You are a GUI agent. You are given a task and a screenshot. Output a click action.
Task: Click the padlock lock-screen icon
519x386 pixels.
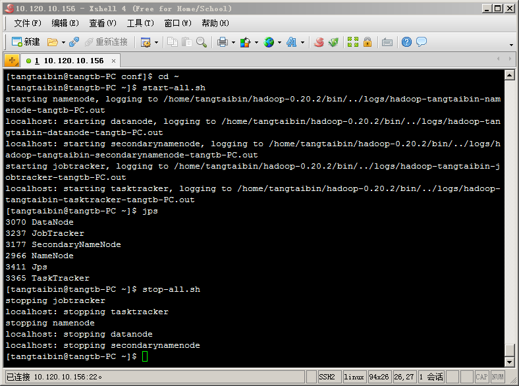pos(368,42)
